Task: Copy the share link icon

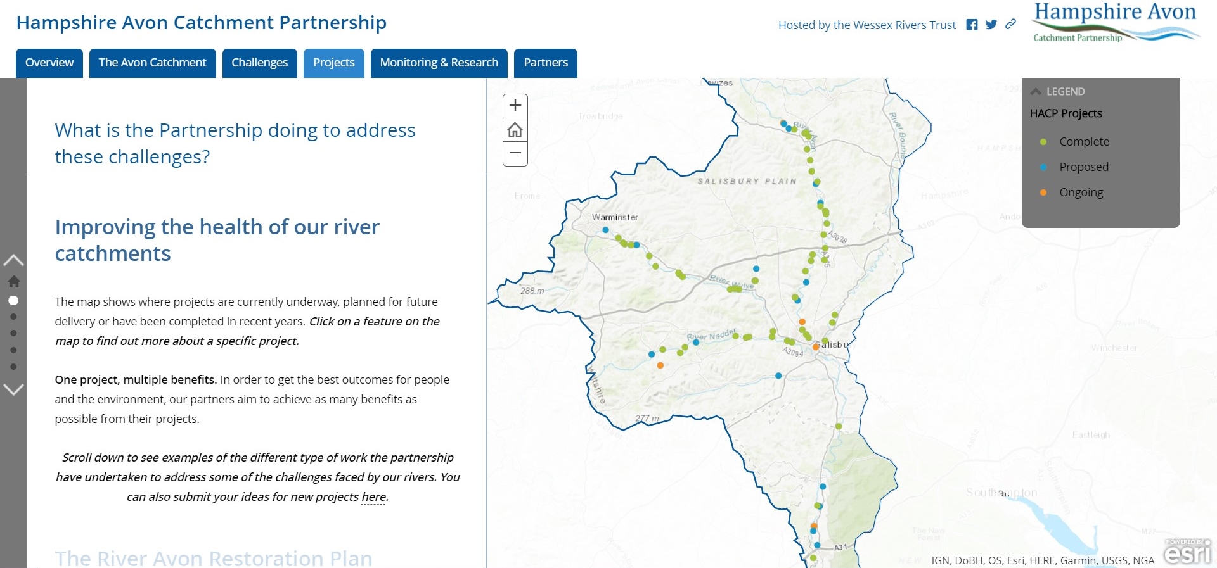Action: pos(1010,24)
